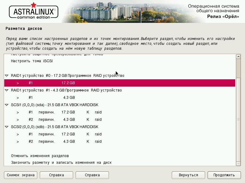
Task: Collapse the RAID1 device #1 tree node
Action: point(7,90)
